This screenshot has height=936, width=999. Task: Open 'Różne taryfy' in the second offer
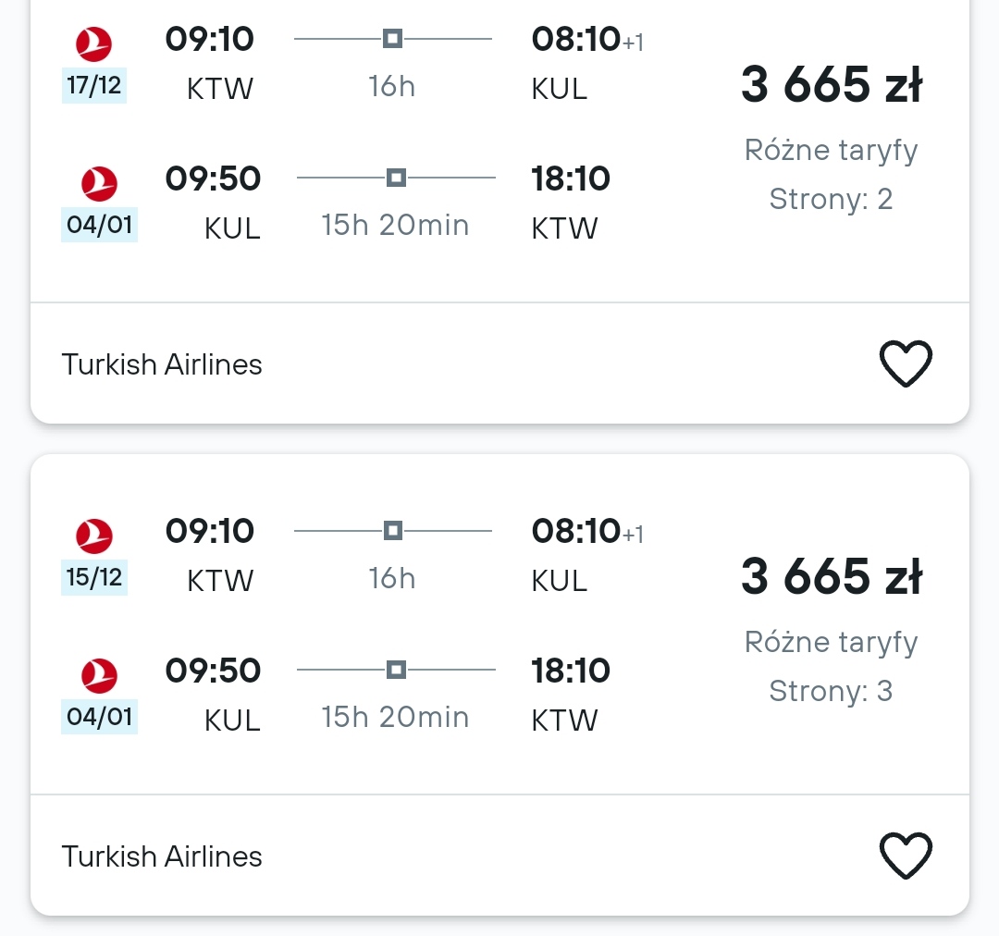(831, 643)
